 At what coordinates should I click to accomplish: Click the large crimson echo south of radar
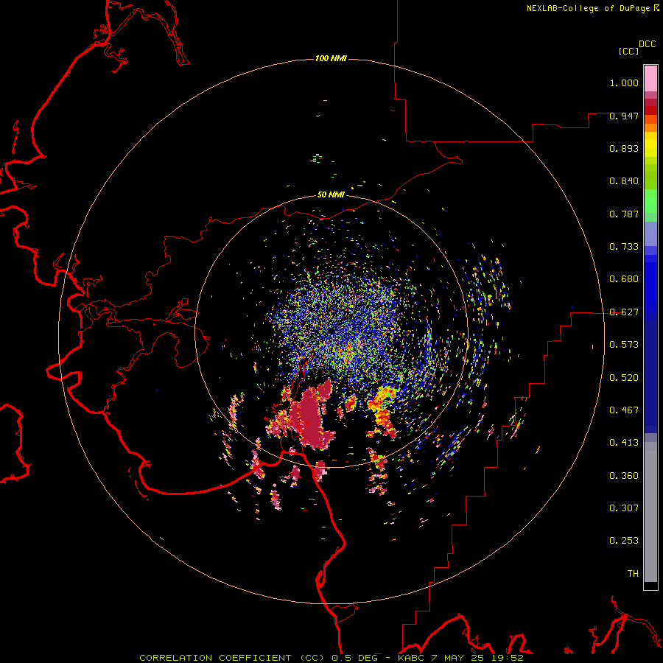tap(312, 416)
